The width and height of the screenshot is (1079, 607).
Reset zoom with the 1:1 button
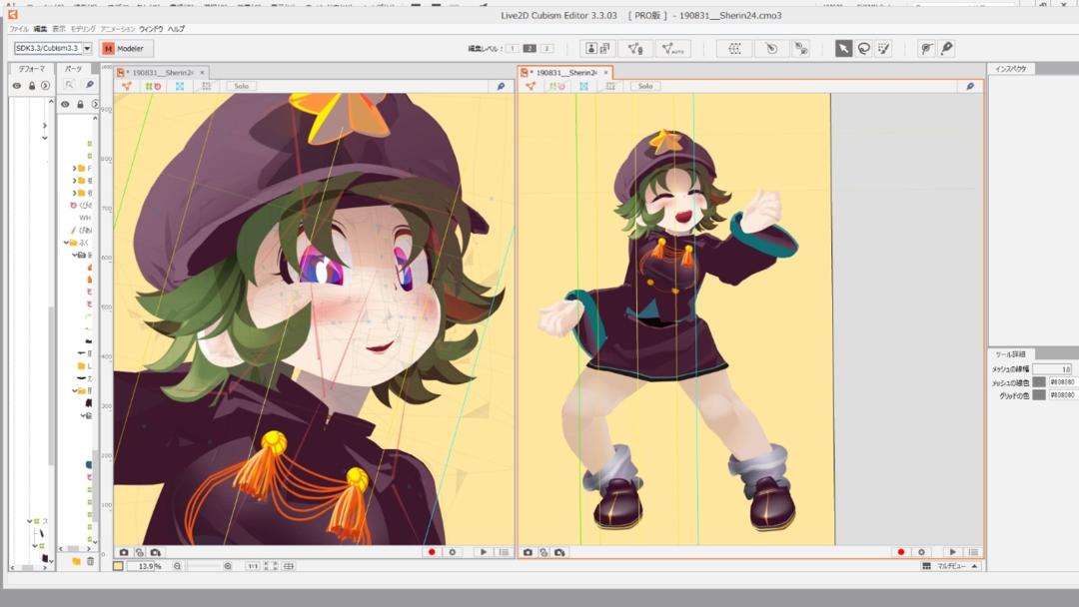253,566
